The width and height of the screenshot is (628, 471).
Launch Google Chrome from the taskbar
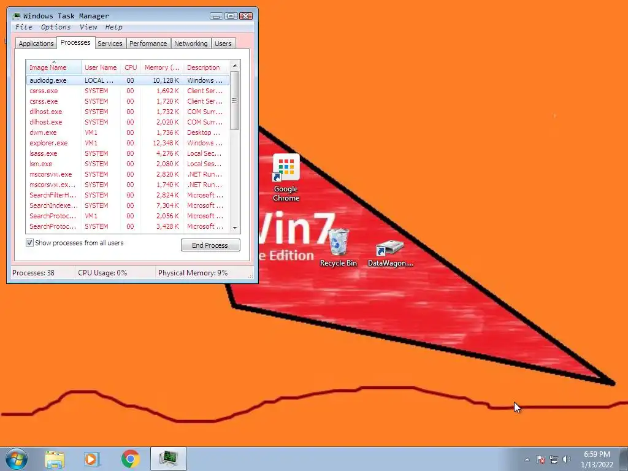click(130, 459)
